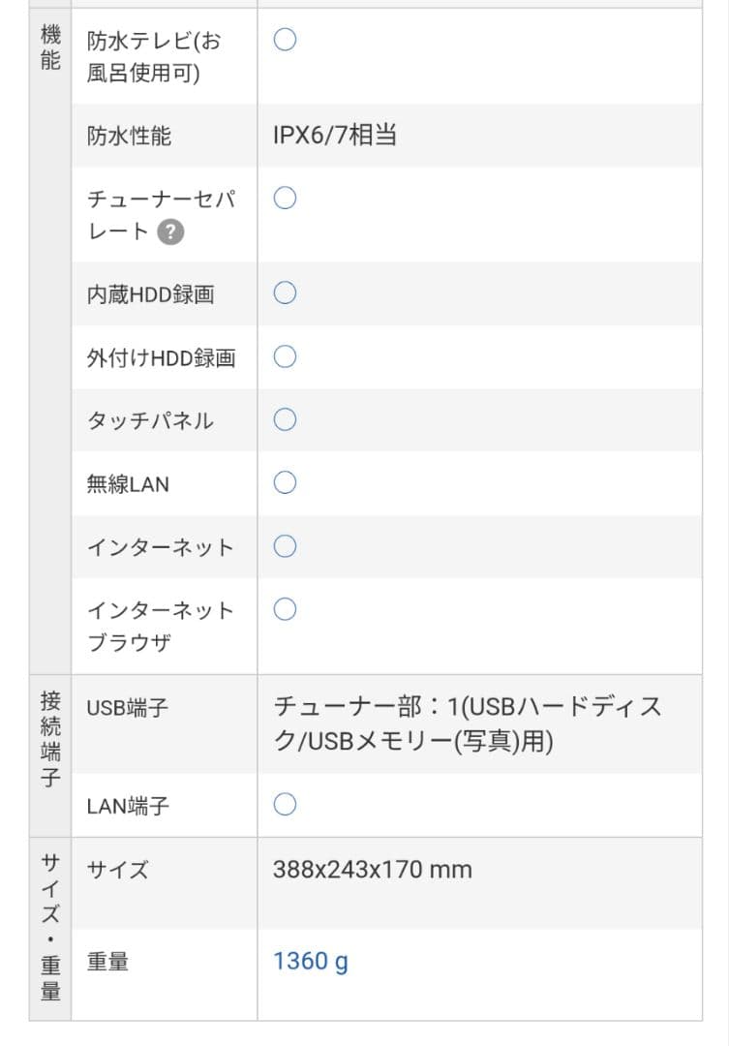Screen dimensions: 729x1046
Task: Click the サイズ・重量 section header
Action: click(50, 925)
